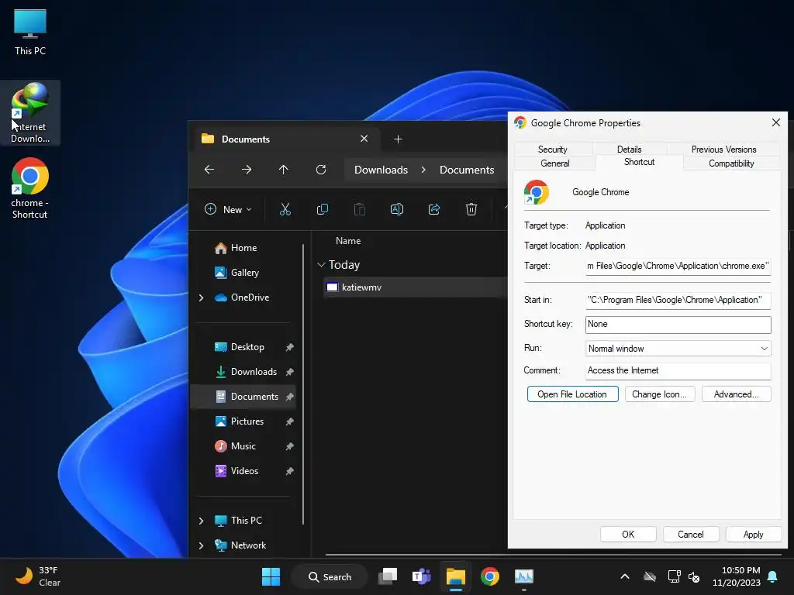Open the resource monitor taskbar icon
794x595 pixels.
click(523, 576)
